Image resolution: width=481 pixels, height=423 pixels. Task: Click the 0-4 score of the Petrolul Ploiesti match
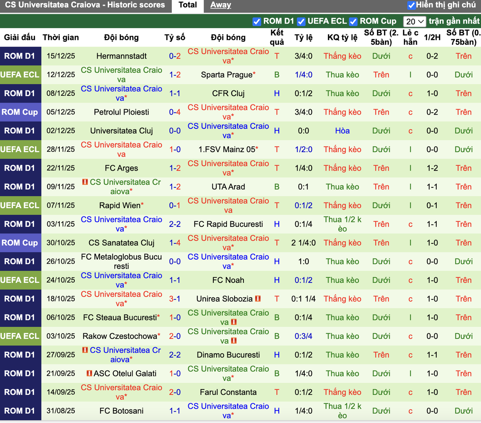(175, 112)
